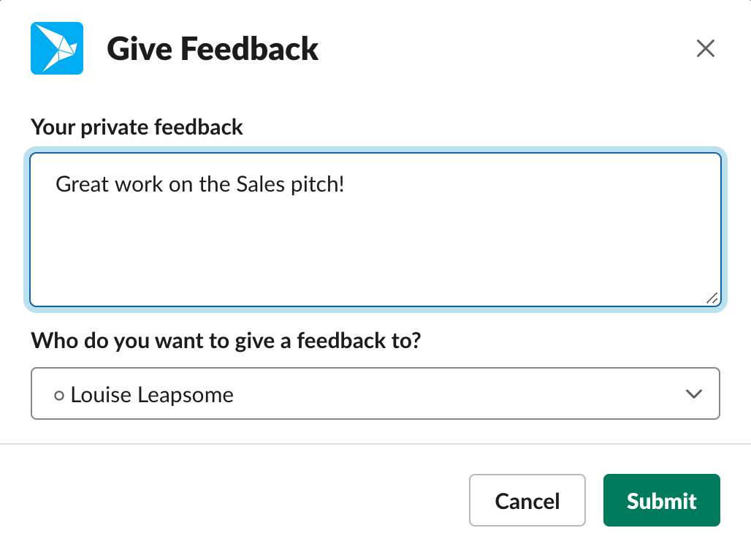The width and height of the screenshot is (751, 547).
Task: Dismiss modal using the X icon
Action: pyautogui.click(x=706, y=48)
